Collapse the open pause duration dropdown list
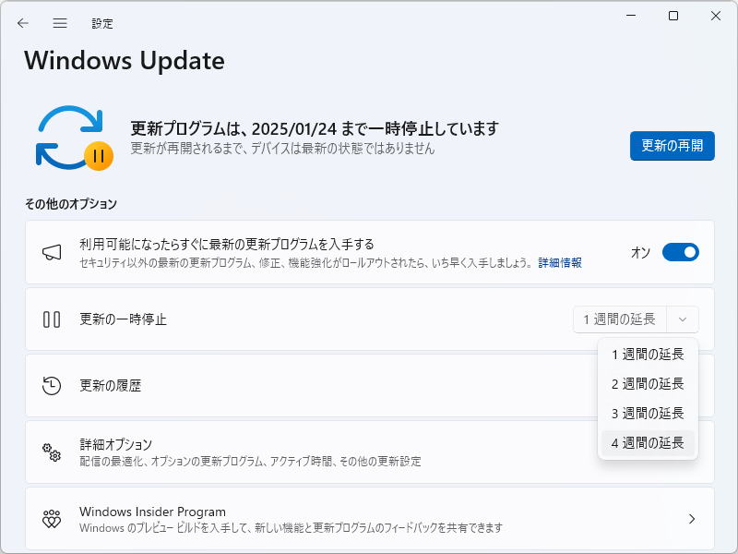 683,319
